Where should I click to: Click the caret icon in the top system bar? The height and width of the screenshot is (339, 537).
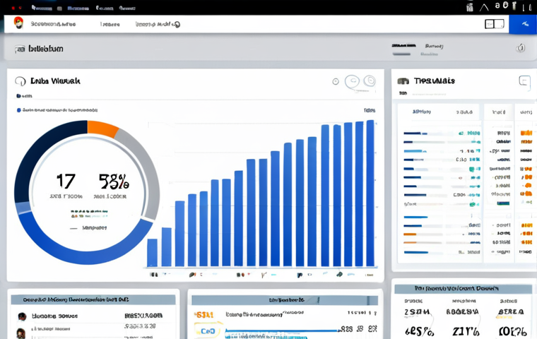click(x=484, y=6)
